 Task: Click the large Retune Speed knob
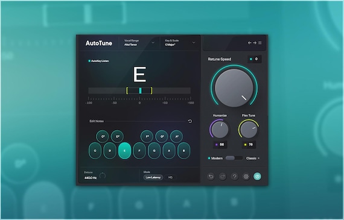234,88
